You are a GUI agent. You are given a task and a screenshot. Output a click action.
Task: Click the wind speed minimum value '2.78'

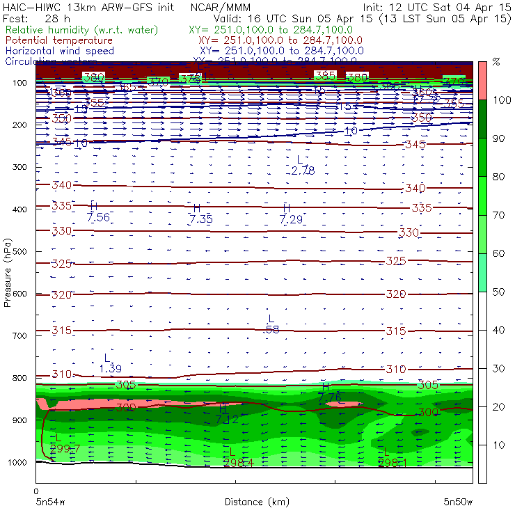303,171
